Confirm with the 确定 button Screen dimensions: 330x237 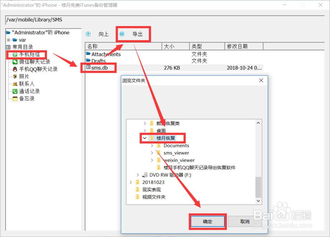[x=208, y=222]
